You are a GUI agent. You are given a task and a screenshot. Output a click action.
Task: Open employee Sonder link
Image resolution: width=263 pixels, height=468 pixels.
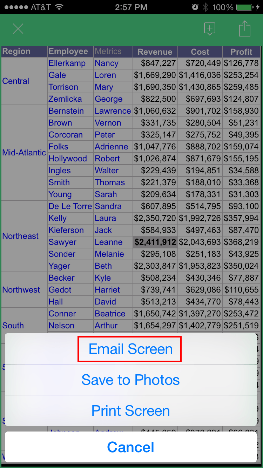(x=62, y=254)
